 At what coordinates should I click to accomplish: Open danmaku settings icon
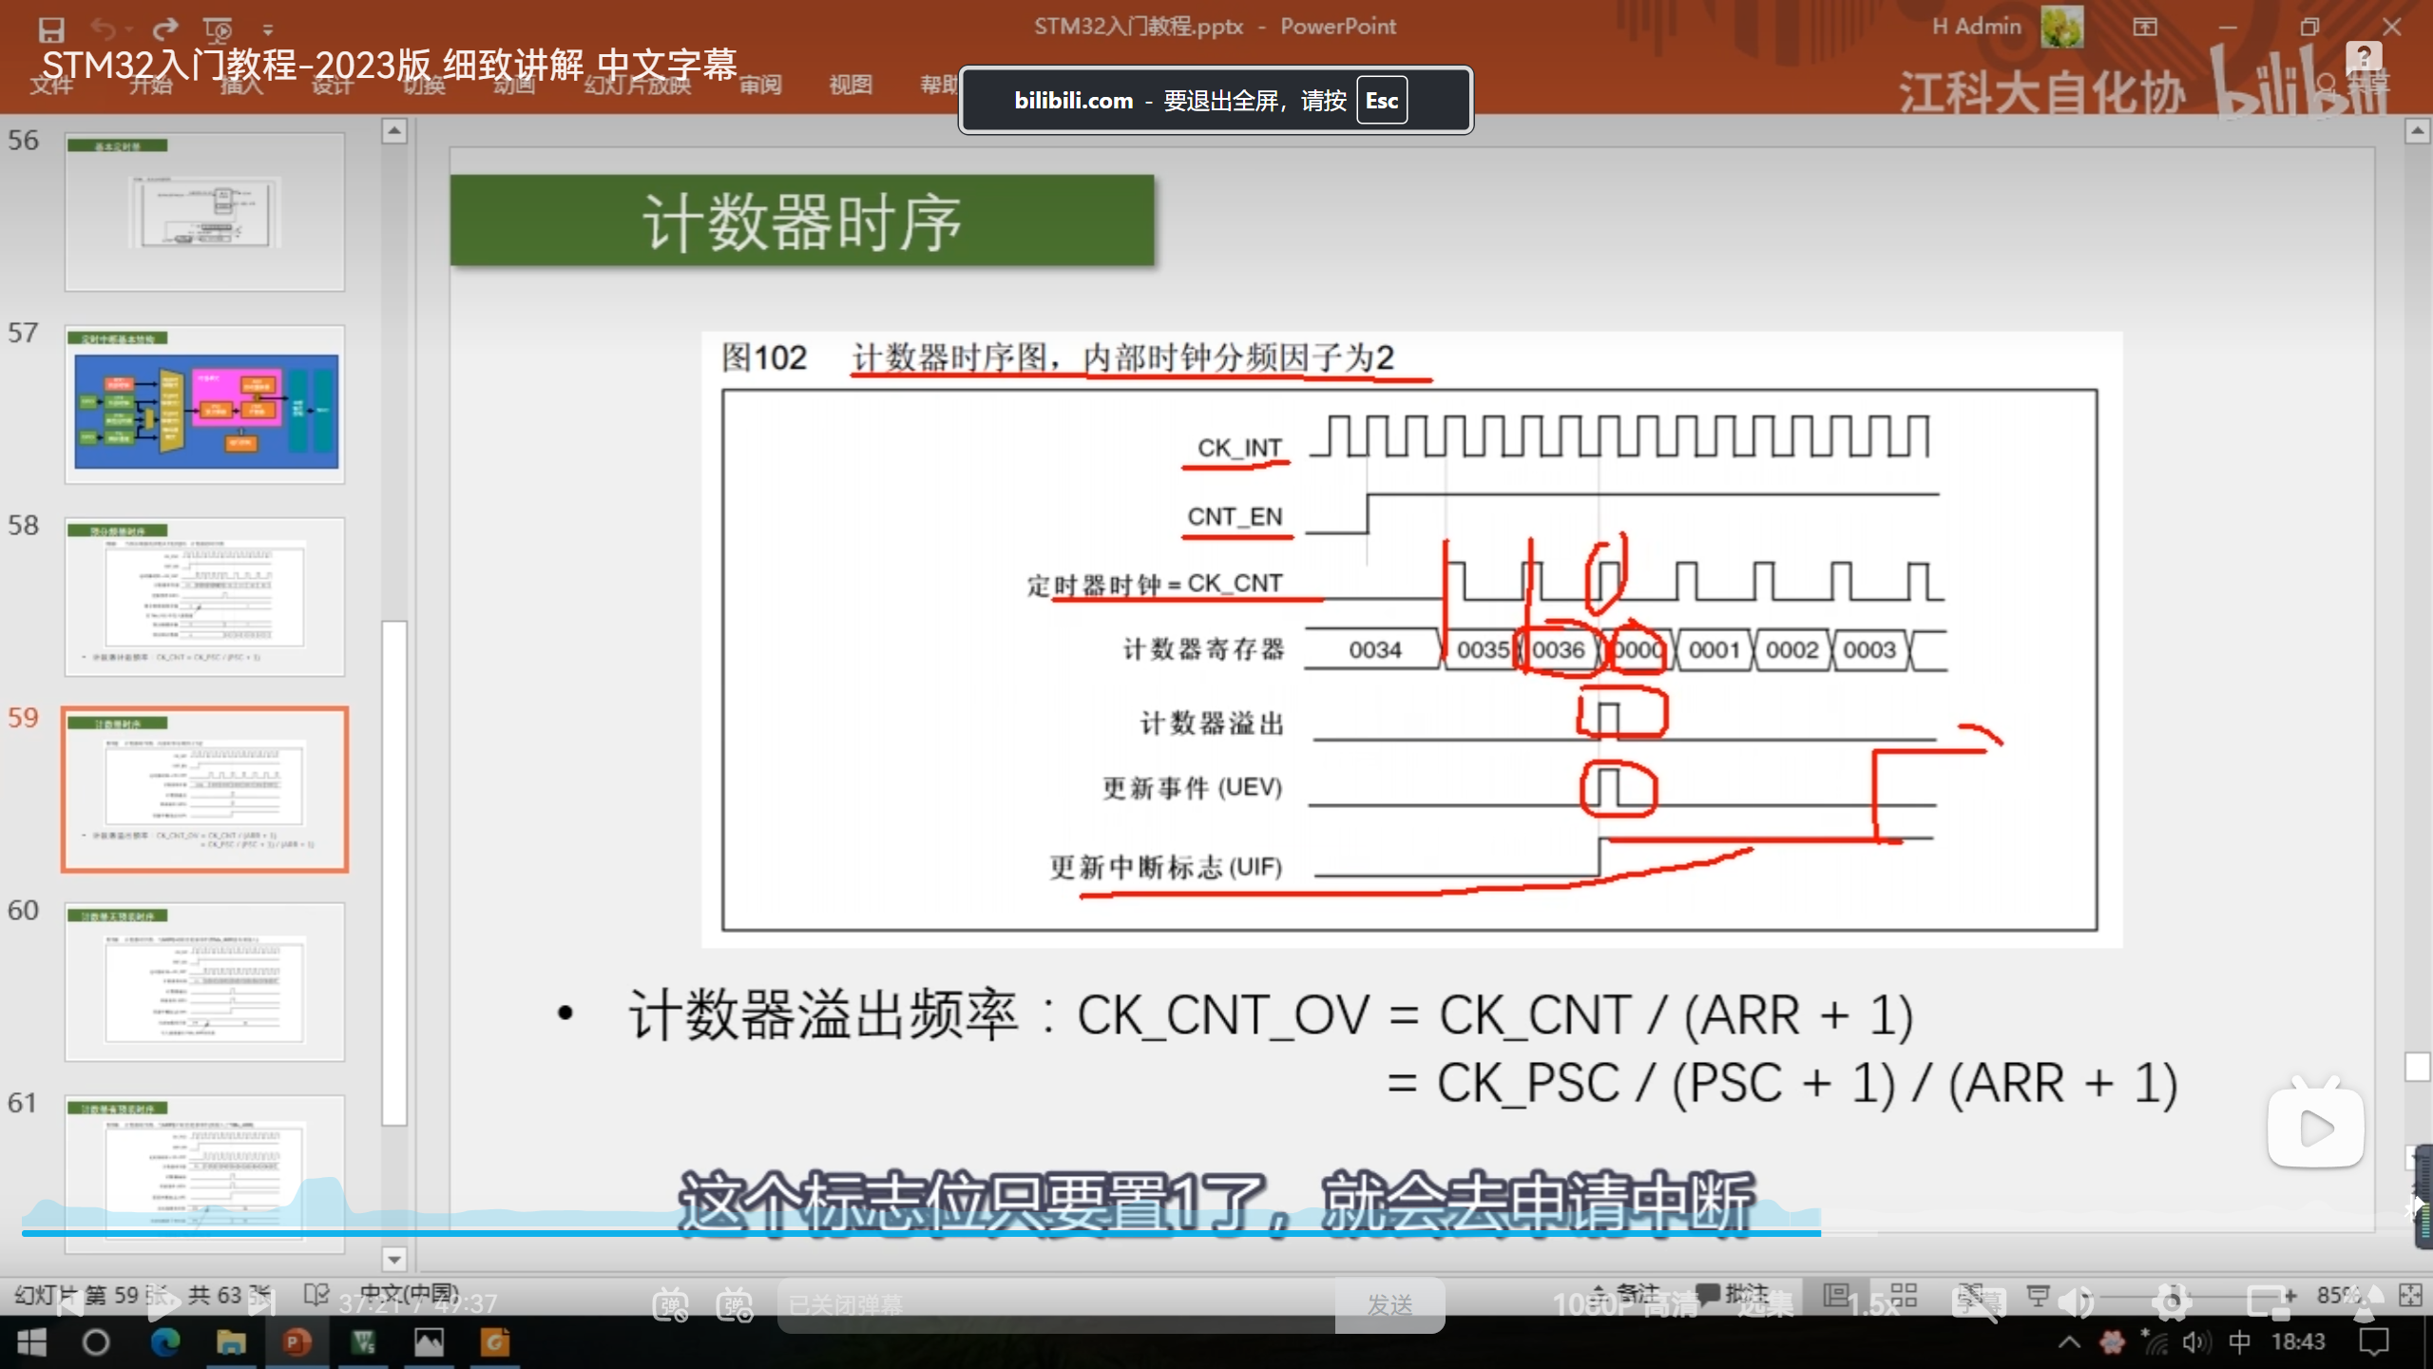[x=735, y=1304]
